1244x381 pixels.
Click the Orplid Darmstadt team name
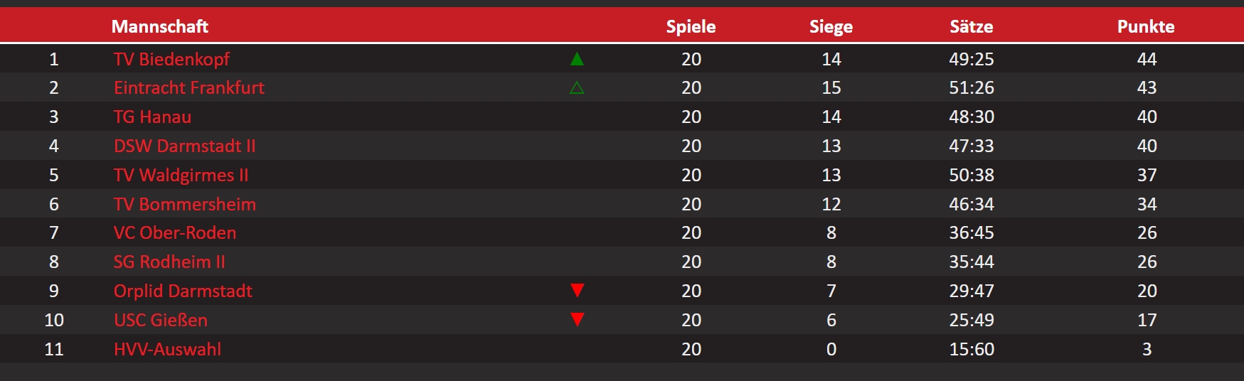[183, 291]
